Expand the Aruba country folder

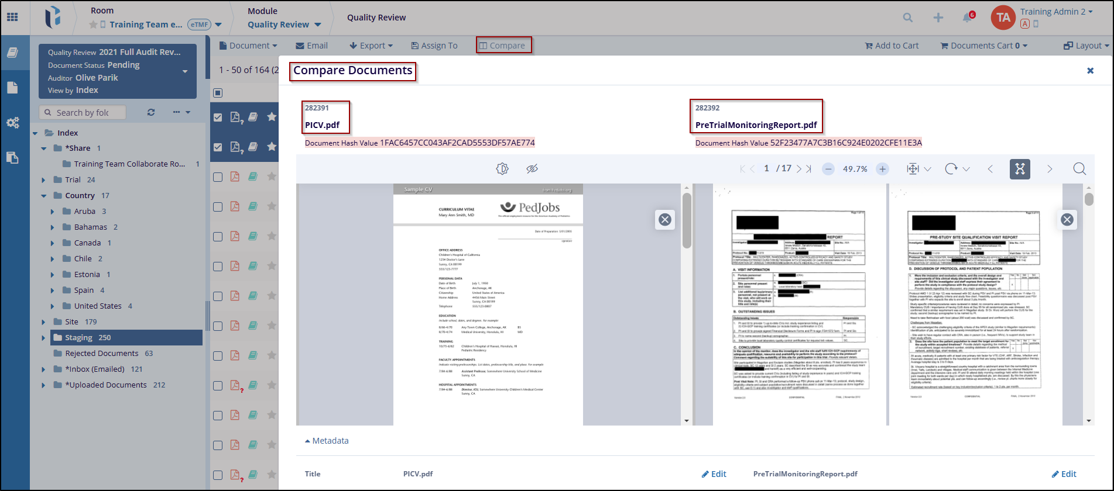click(x=52, y=212)
